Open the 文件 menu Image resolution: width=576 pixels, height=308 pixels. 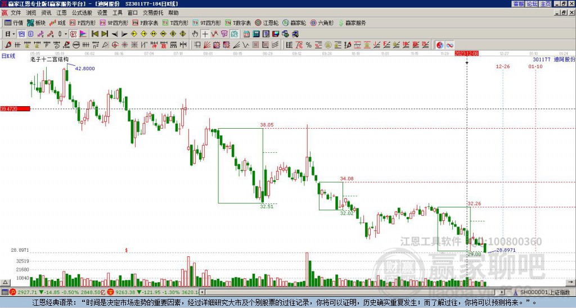(16, 13)
